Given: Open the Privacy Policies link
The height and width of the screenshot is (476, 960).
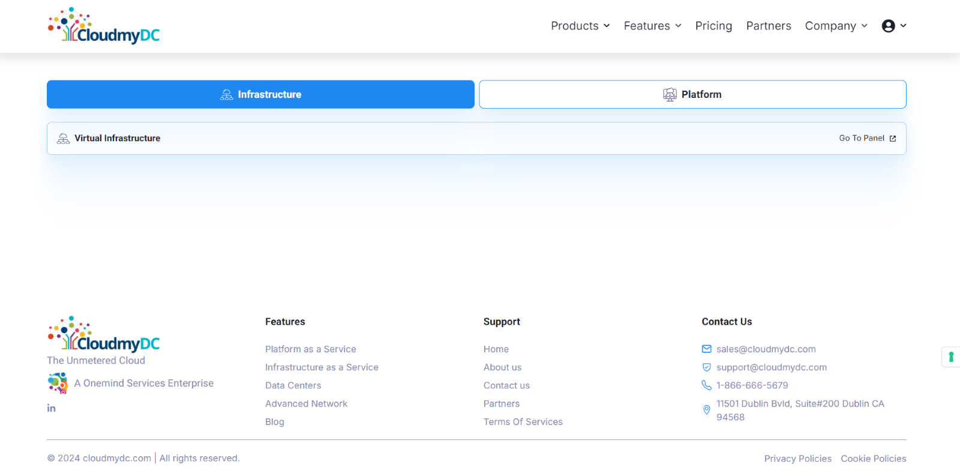Looking at the screenshot, I should [x=797, y=459].
